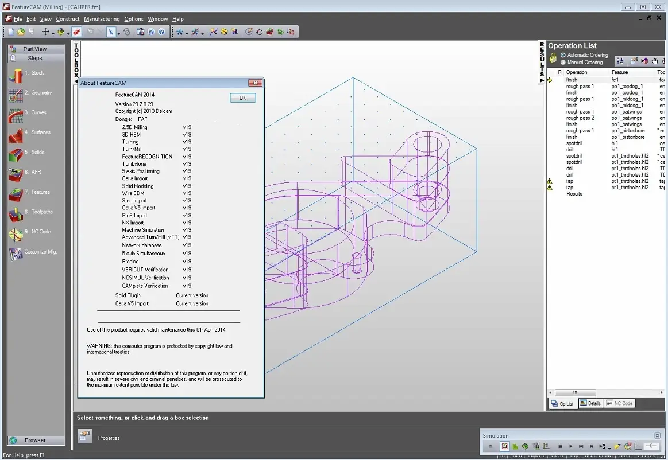Open the Window menu
The height and width of the screenshot is (460, 668).
(x=157, y=19)
